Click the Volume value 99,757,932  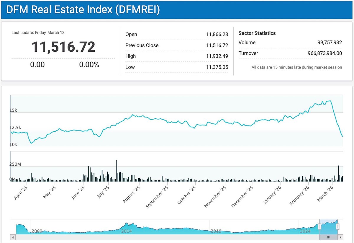click(327, 43)
